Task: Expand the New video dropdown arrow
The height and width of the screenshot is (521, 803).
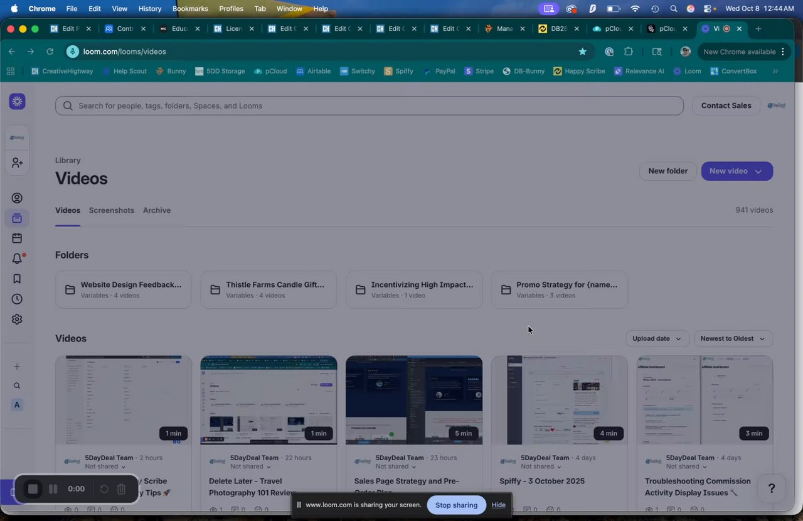Action: click(758, 171)
